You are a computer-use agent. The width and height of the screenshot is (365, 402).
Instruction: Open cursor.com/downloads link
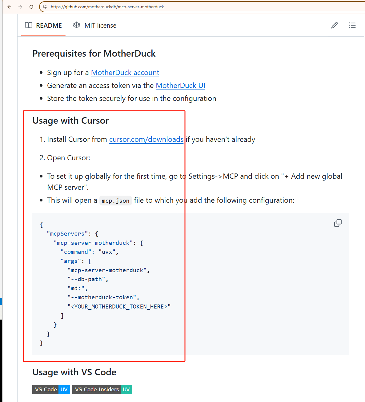click(146, 139)
